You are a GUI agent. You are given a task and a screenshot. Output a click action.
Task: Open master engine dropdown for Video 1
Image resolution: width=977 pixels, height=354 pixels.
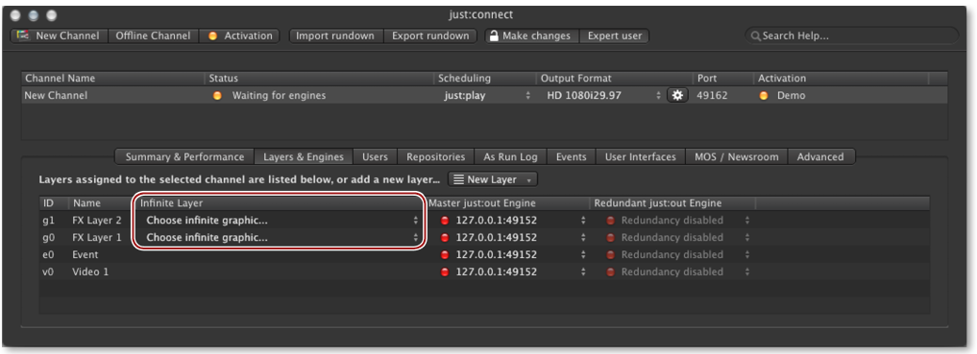click(513, 272)
